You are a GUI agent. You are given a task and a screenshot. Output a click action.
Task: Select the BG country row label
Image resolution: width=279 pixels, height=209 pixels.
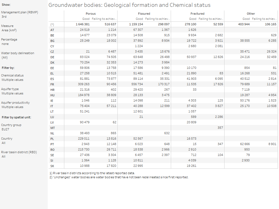(52, 41)
